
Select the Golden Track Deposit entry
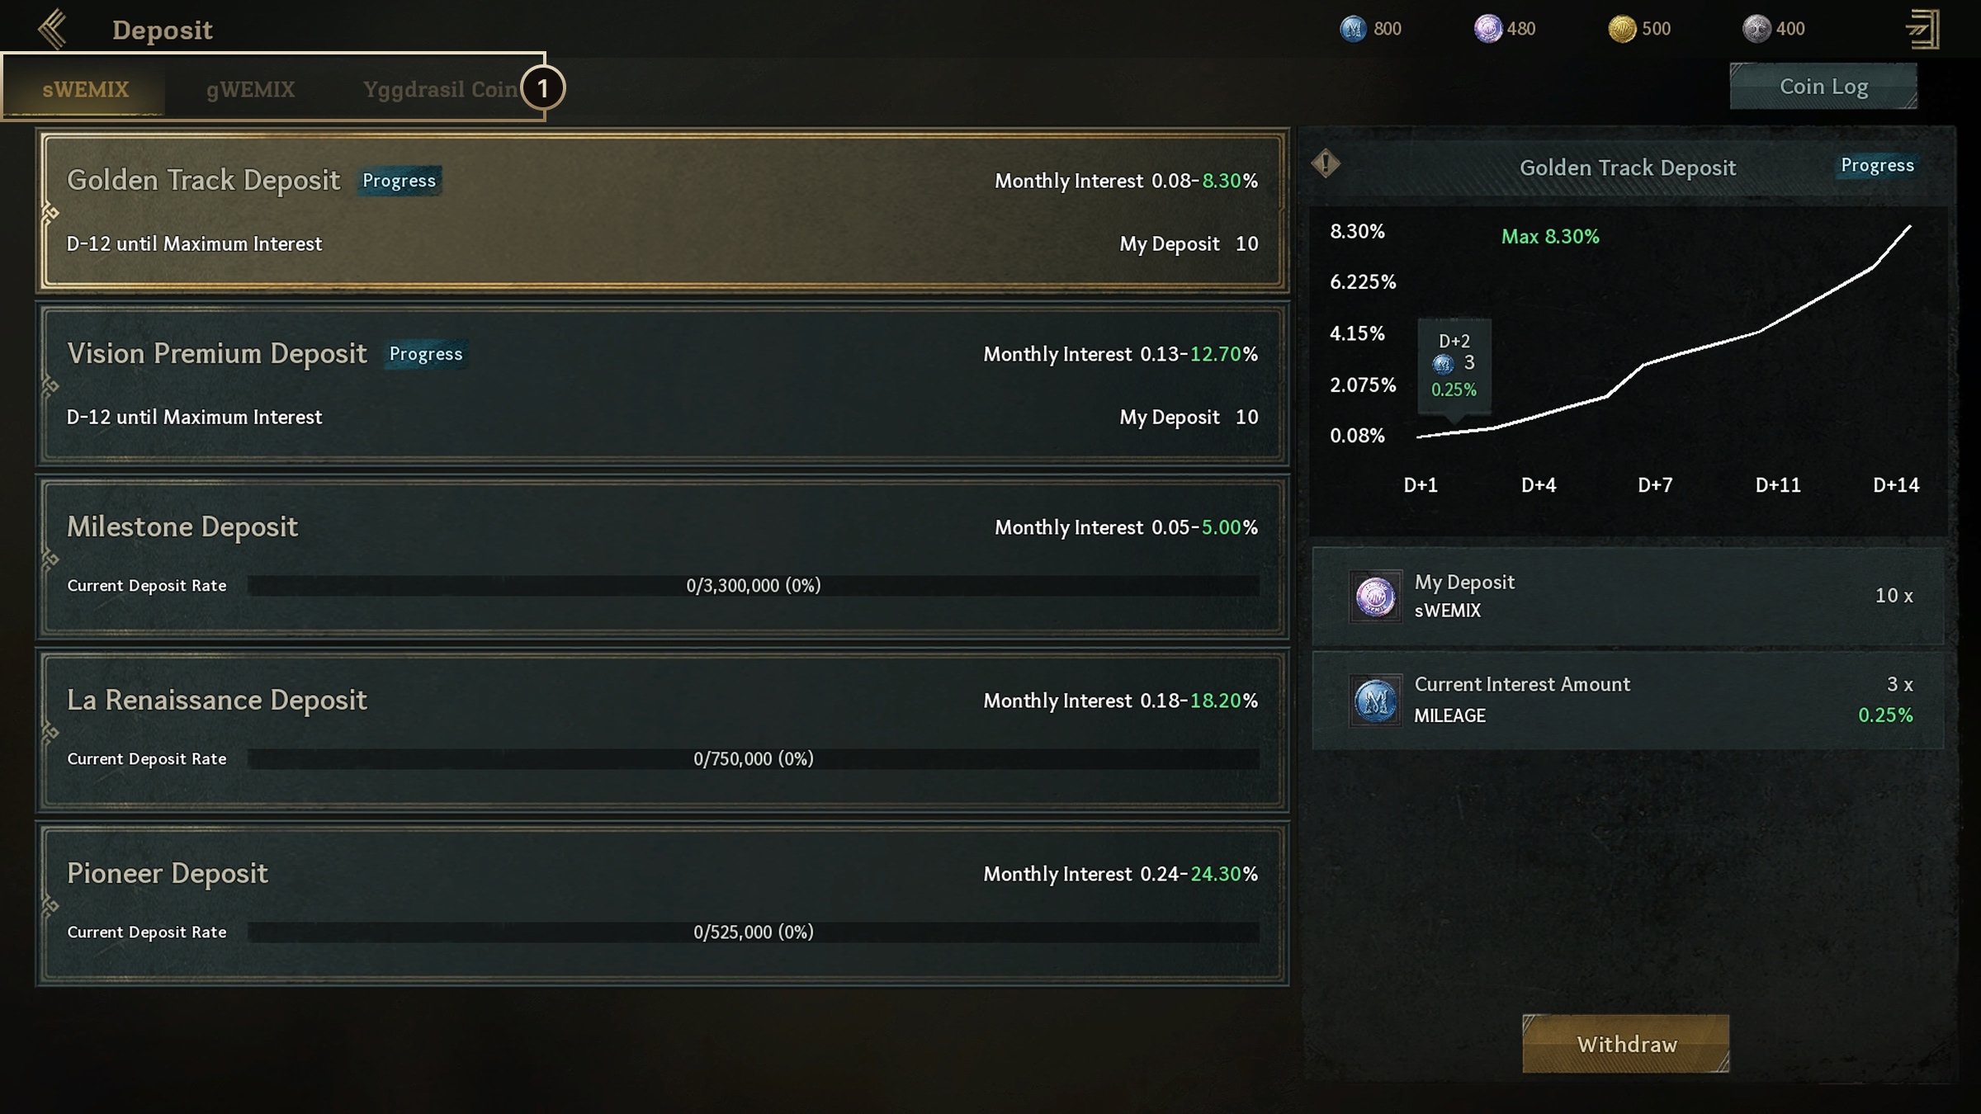coord(662,211)
